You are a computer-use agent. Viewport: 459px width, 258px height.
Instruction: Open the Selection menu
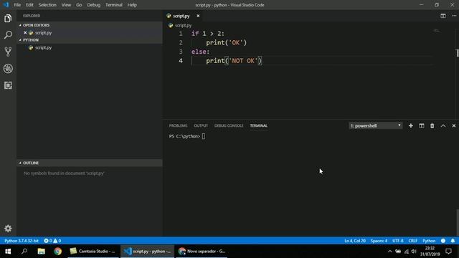pyautogui.click(x=47, y=5)
